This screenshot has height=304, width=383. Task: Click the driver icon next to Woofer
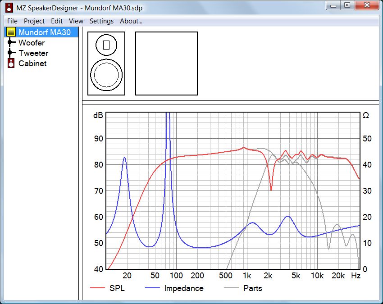pyautogui.click(x=11, y=42)
